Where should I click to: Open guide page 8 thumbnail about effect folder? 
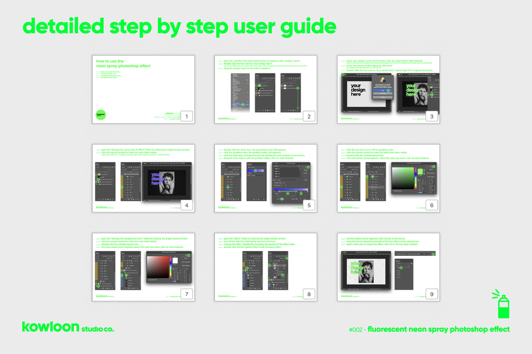266,267
